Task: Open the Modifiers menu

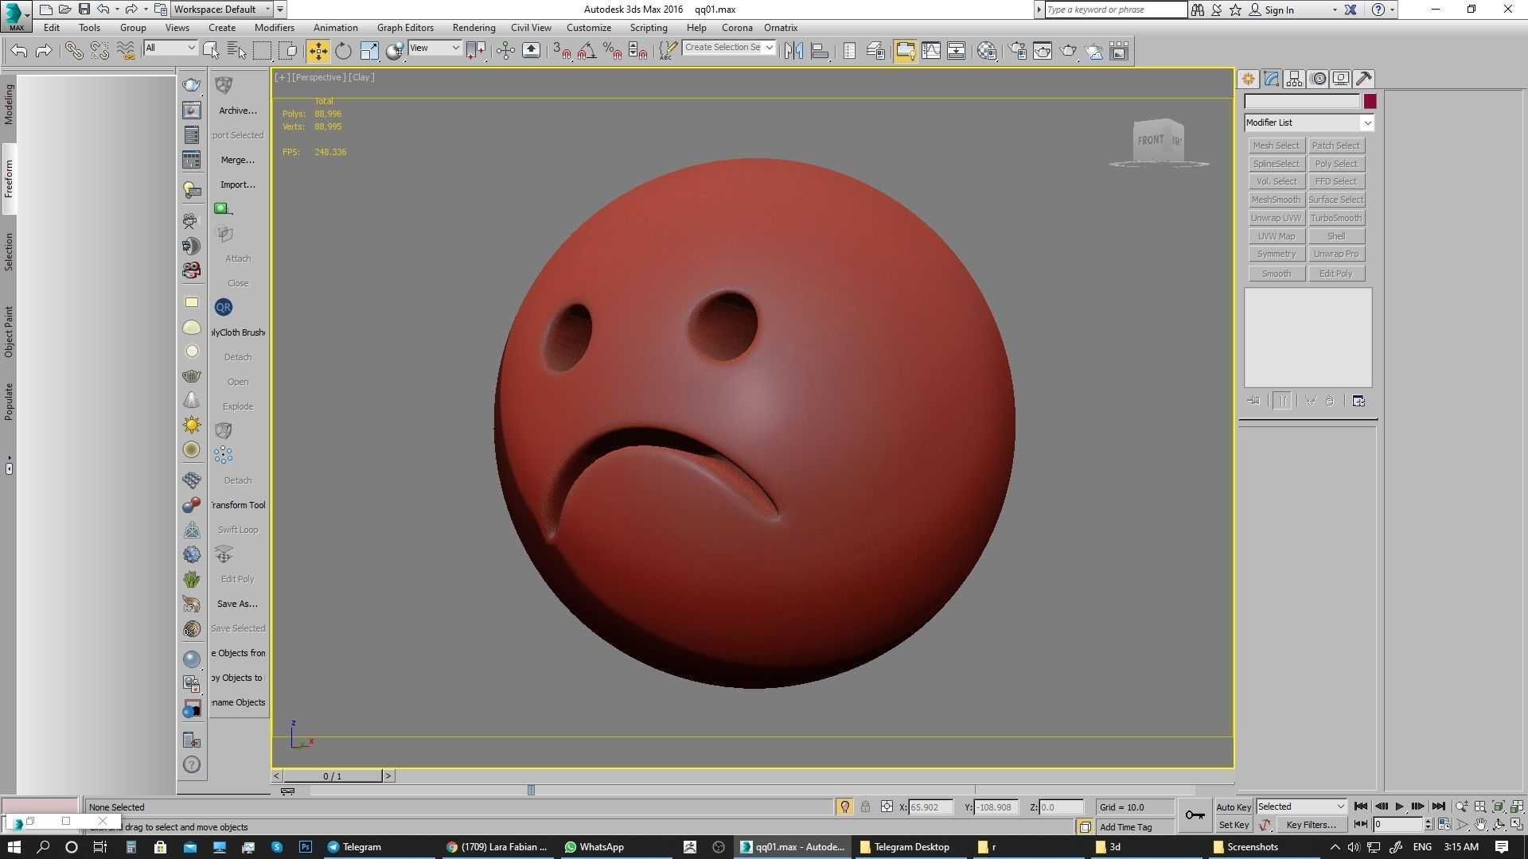Action: 275,28
